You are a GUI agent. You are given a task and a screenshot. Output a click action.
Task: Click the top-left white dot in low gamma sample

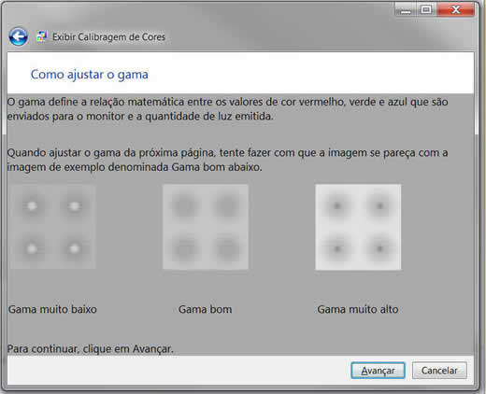click(x=32, y=205)
